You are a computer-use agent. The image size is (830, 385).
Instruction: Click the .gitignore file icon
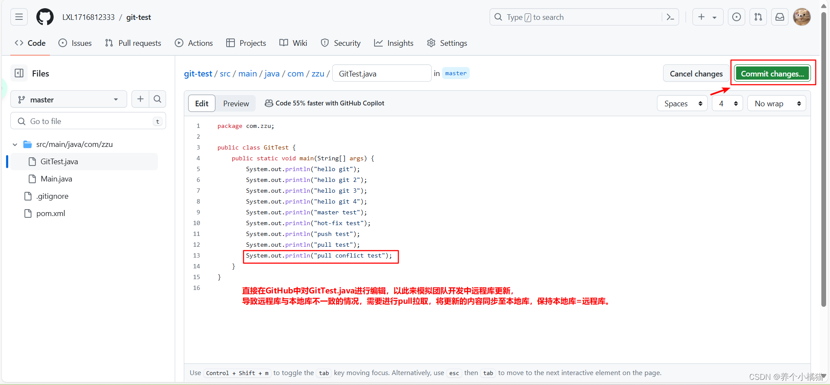28,196
